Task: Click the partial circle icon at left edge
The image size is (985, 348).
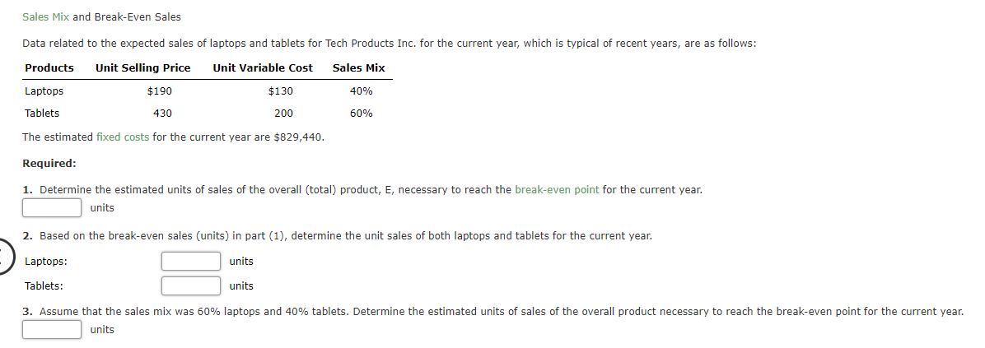Action: 6,257
